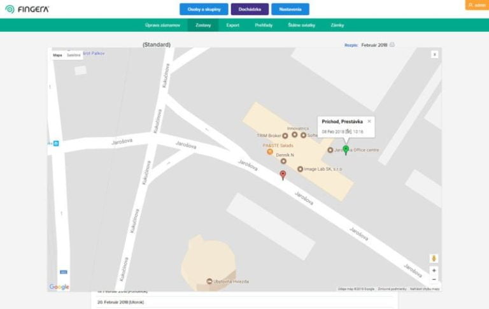Image resolution: width=489 pixels, height=309 pixels.
Task: Open the admin user menu
Action: click(x=477, y=5)
